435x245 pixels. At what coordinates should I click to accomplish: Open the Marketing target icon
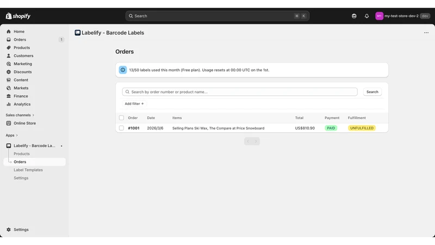(9, 64)
